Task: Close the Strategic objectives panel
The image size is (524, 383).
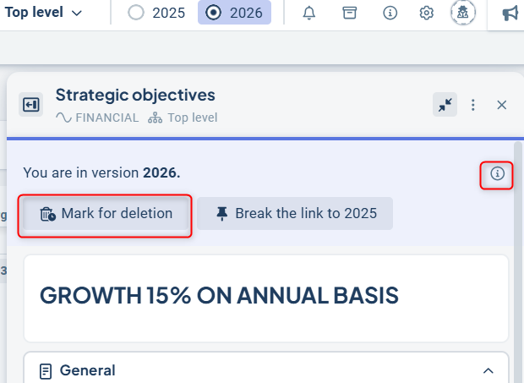Action: [x=501, y=105]
